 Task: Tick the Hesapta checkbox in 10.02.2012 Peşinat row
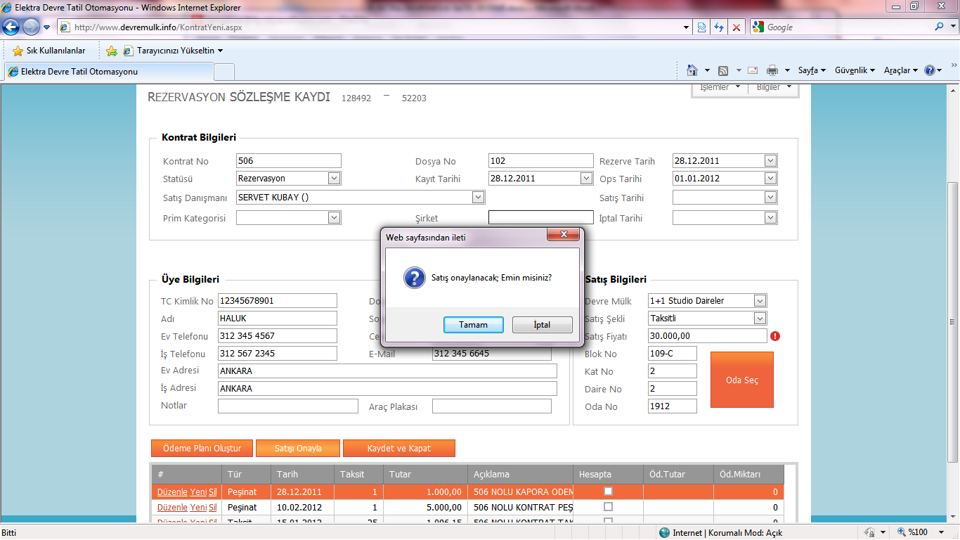pos(609,506)
